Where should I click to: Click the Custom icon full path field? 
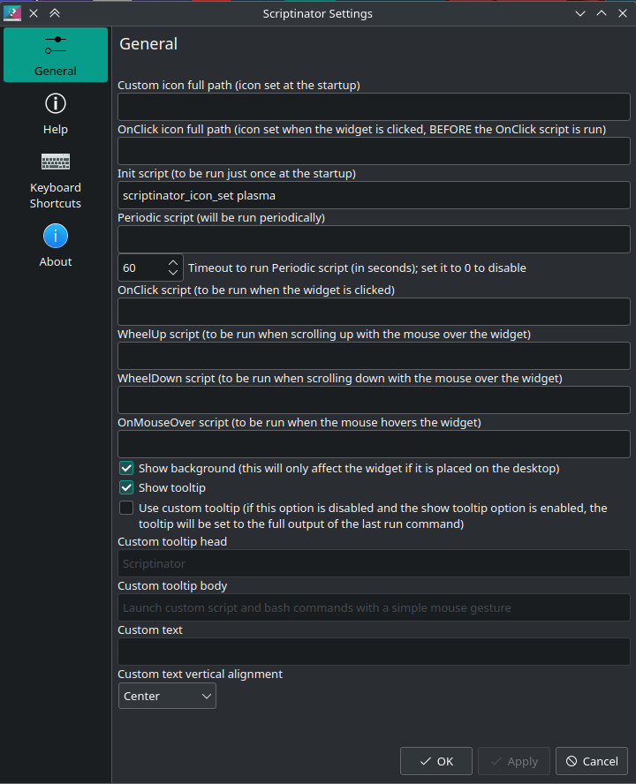pos(374,107)
